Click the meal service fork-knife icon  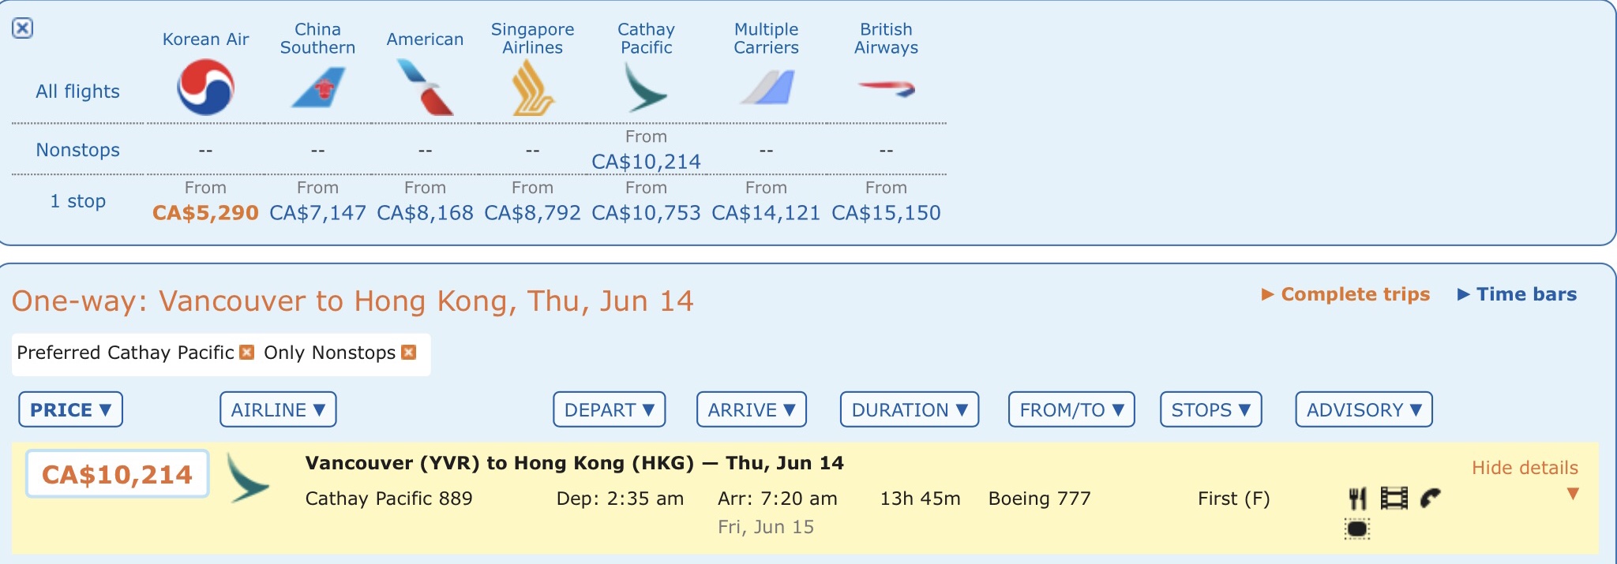[1357, 499]
